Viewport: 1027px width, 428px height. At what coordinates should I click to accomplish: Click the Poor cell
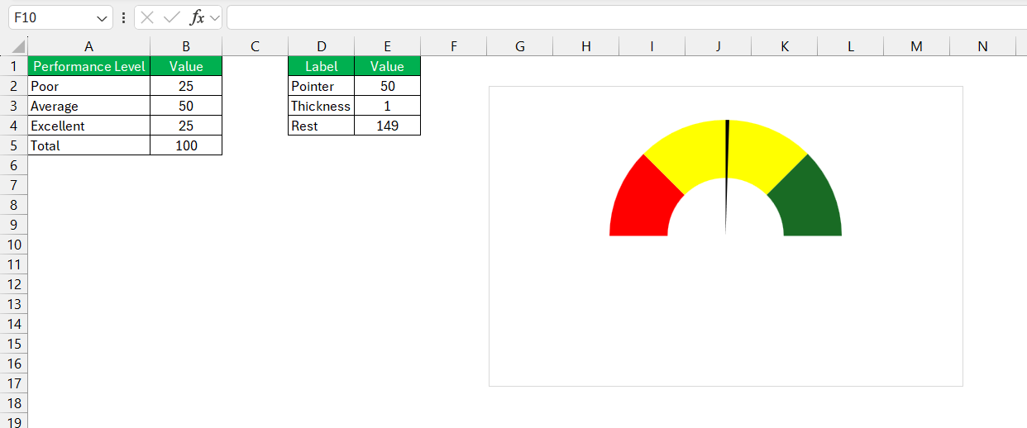[88, 86]
